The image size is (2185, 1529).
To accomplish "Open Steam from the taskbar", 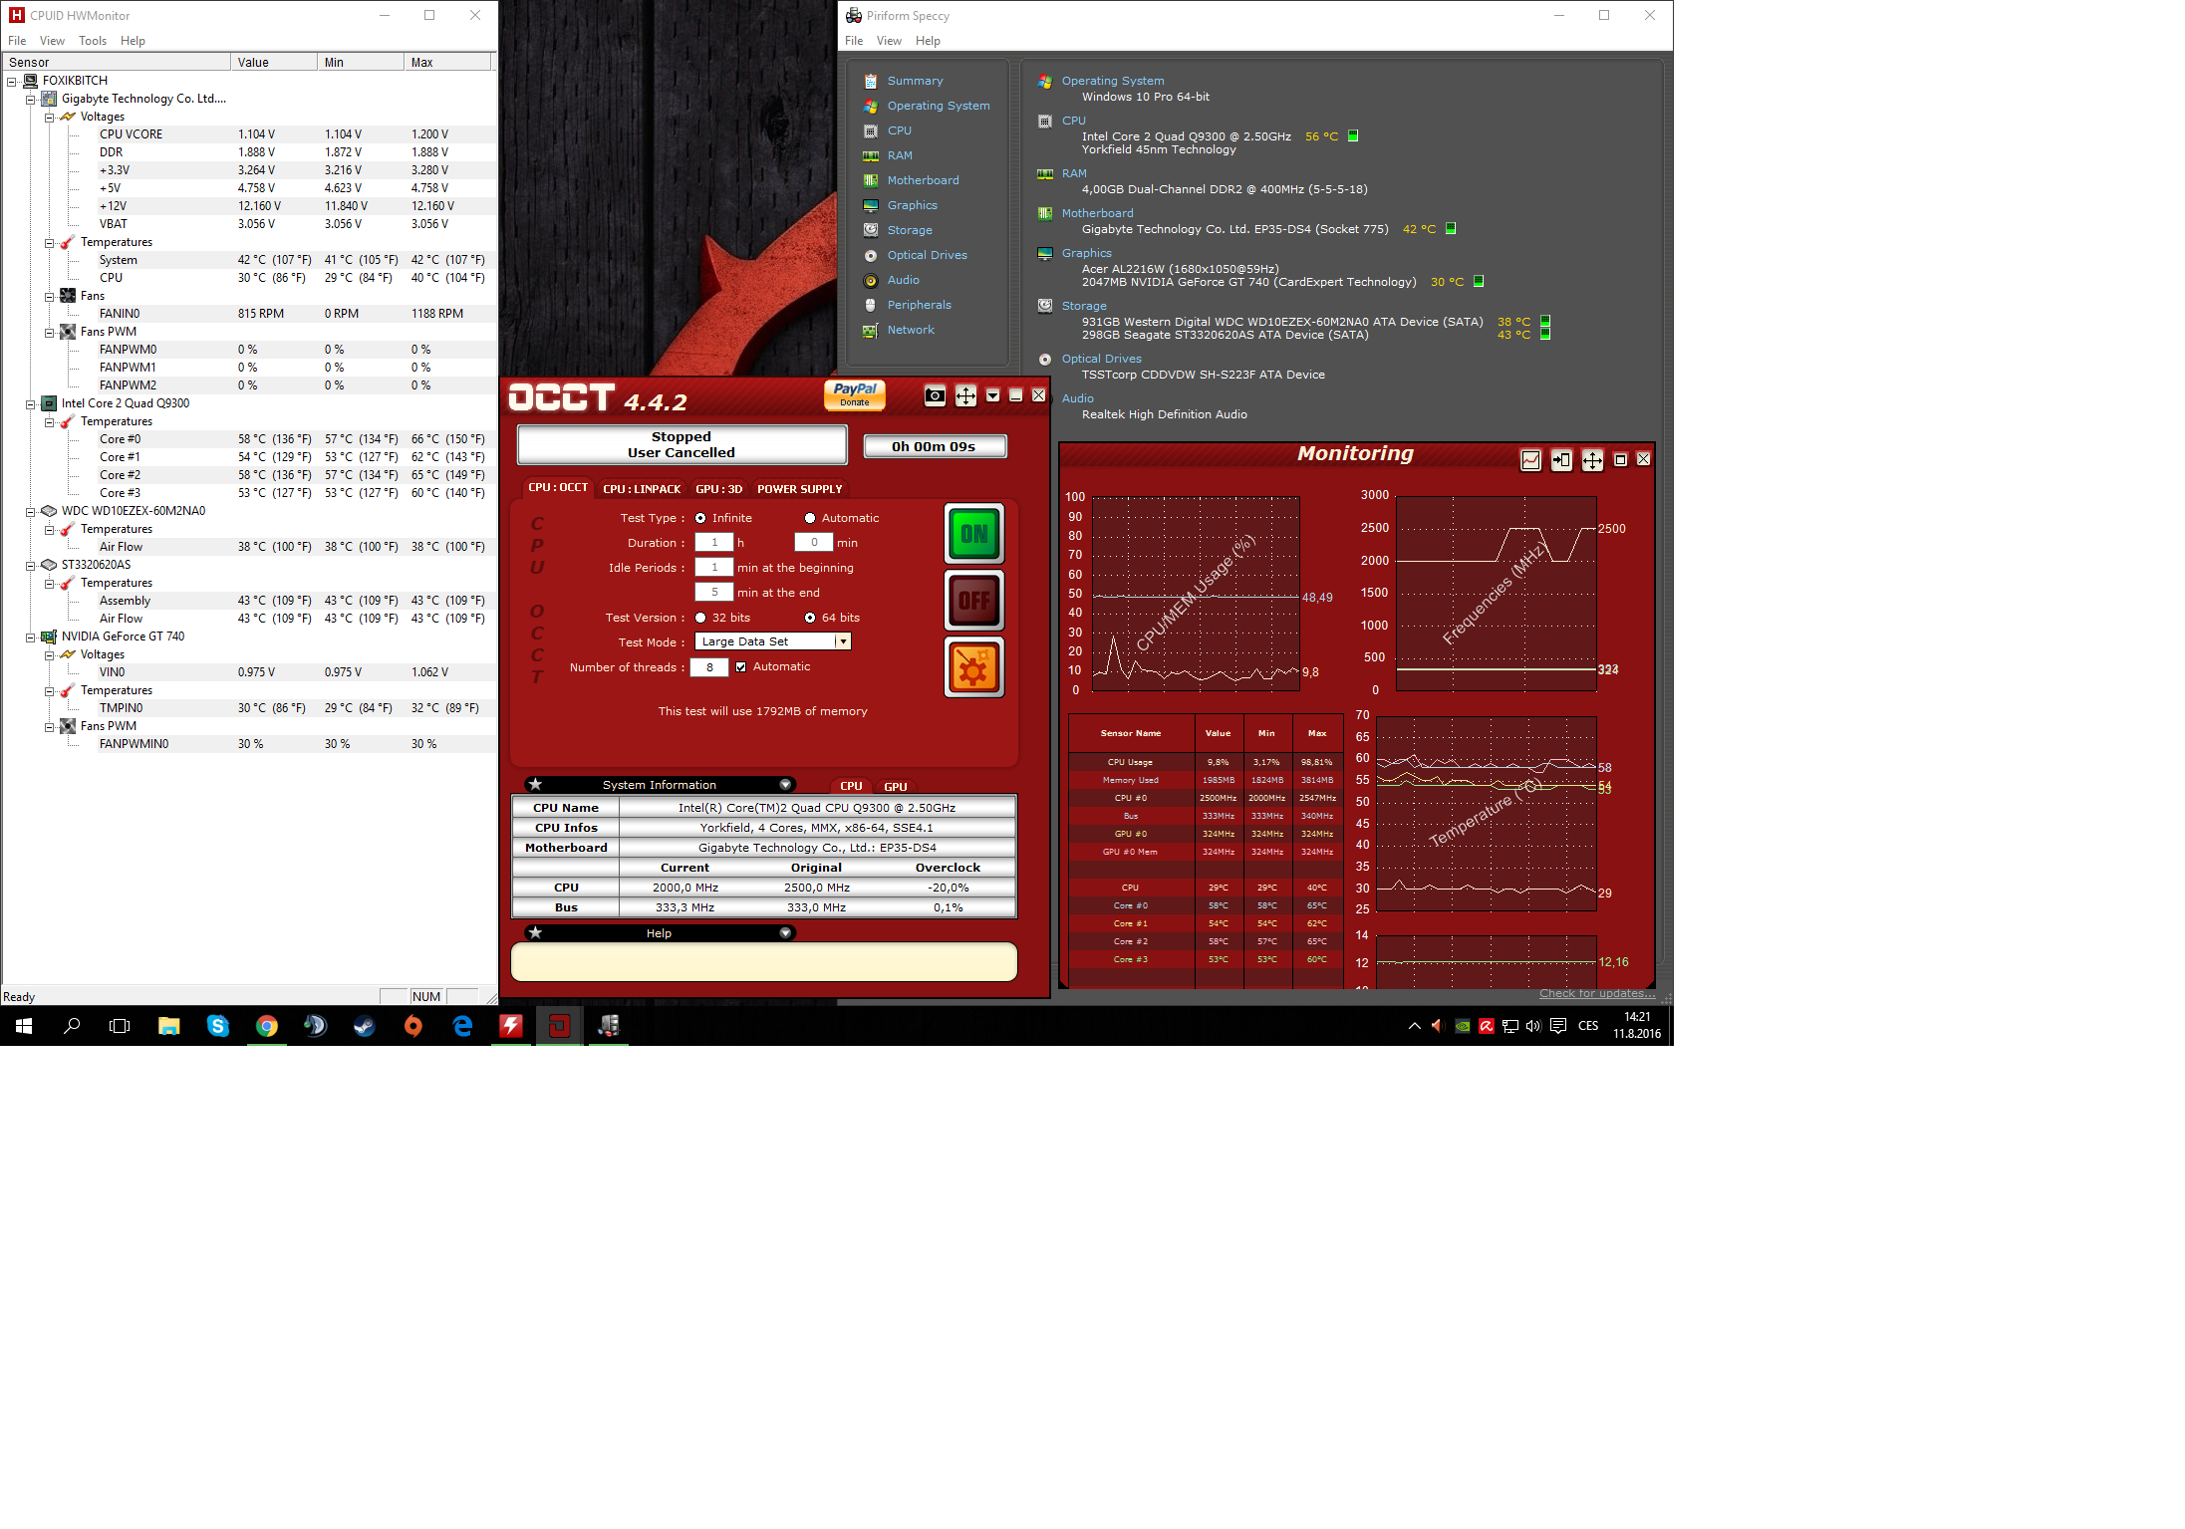I will pyautogui.click(x=365, y=1026).
